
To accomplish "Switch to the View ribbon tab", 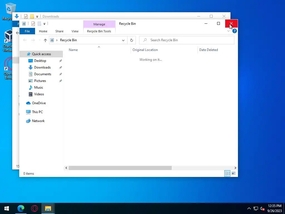I will [75, 31].
